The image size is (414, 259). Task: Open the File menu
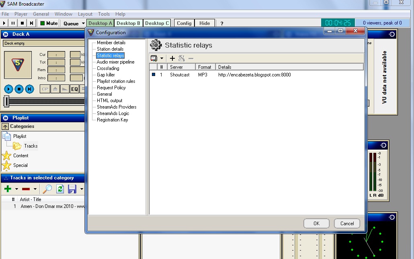(5, 14)
